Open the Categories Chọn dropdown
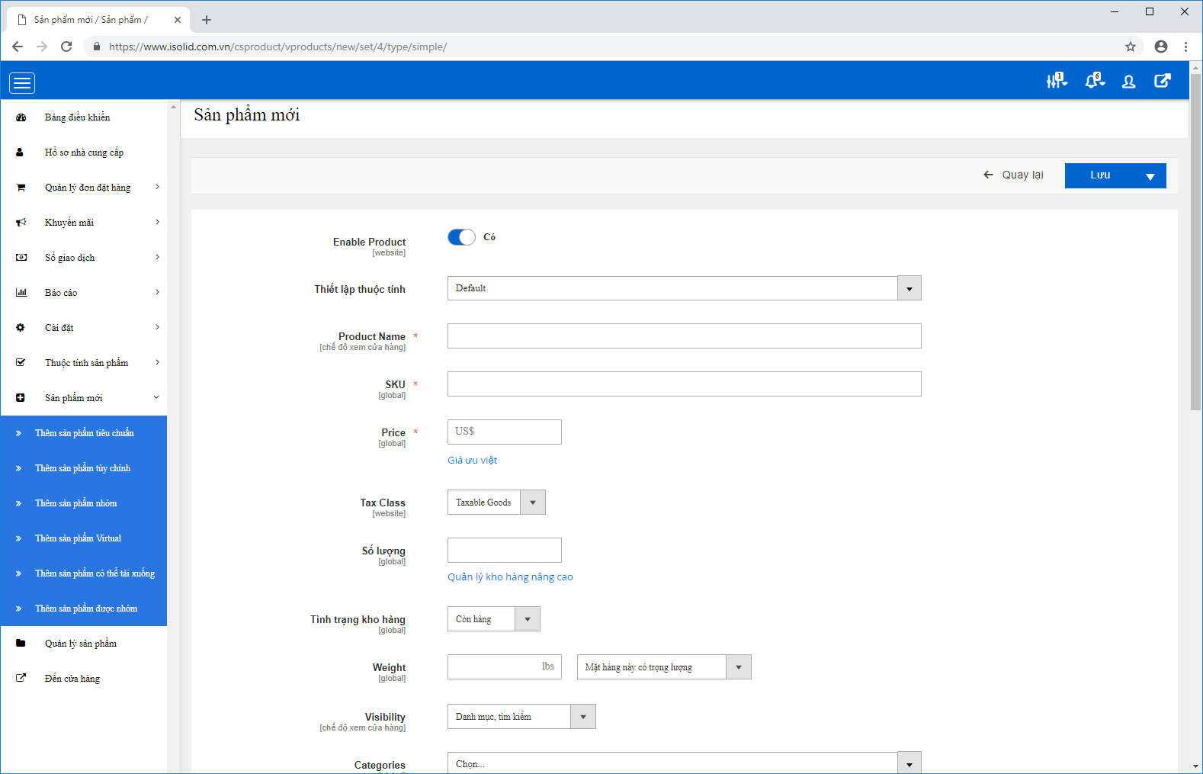This screenshot has height=774, width=1203. tap(684, 763)
